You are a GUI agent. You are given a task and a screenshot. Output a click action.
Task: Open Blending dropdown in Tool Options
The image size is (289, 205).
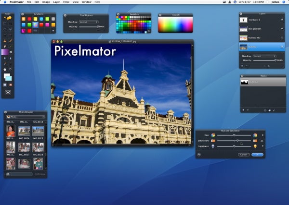pos(89,22)
